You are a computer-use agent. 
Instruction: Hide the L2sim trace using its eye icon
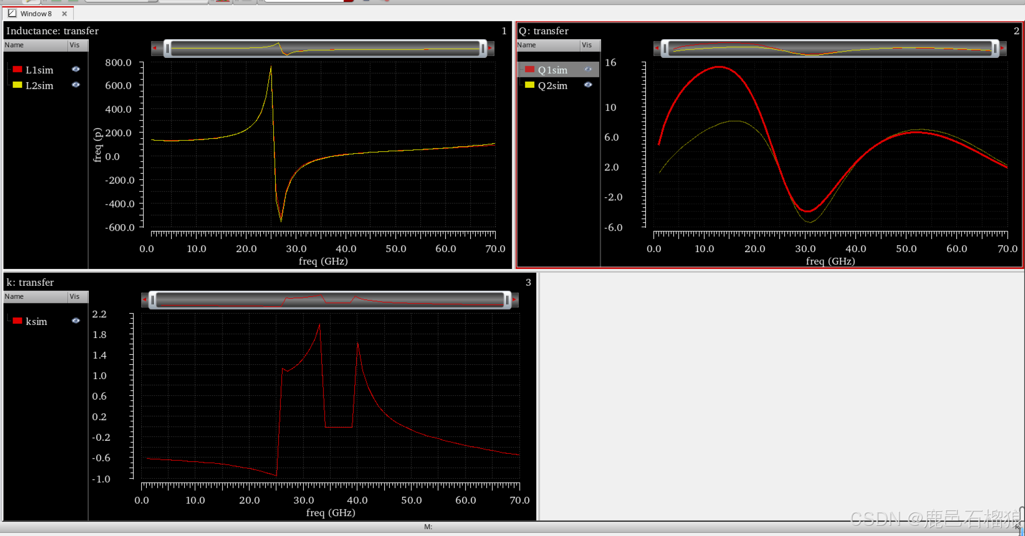coord(76,85)
